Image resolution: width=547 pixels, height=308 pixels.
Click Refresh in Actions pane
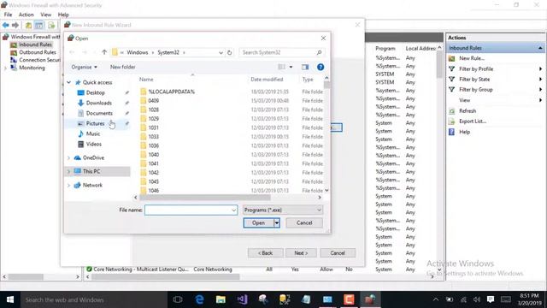[468, 110]
